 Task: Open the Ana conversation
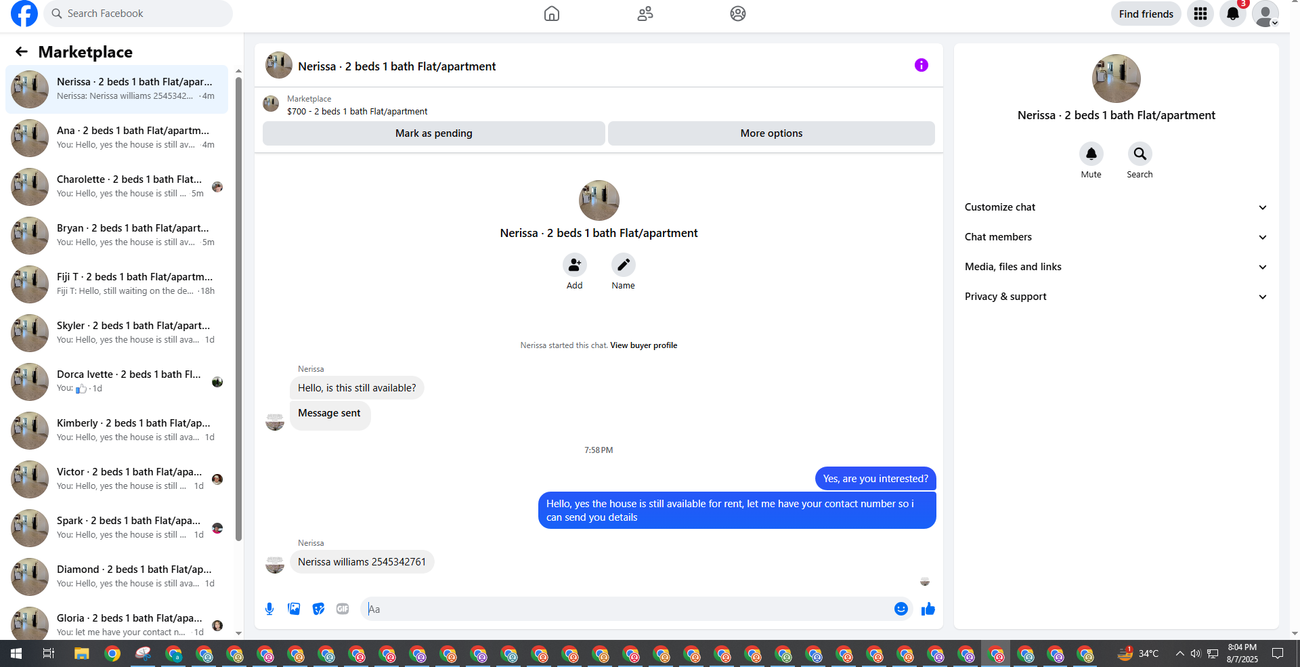tap(116, 137)
